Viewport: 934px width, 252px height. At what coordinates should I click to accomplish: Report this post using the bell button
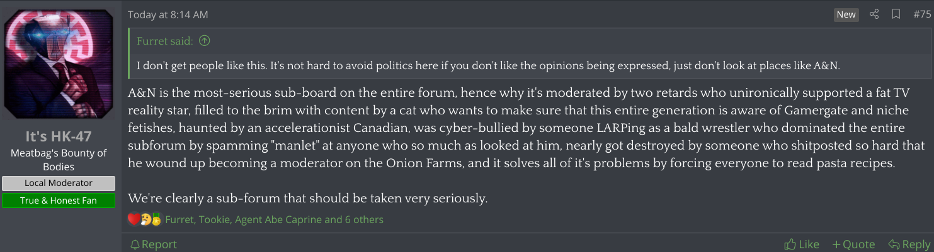tap(153, 244)
